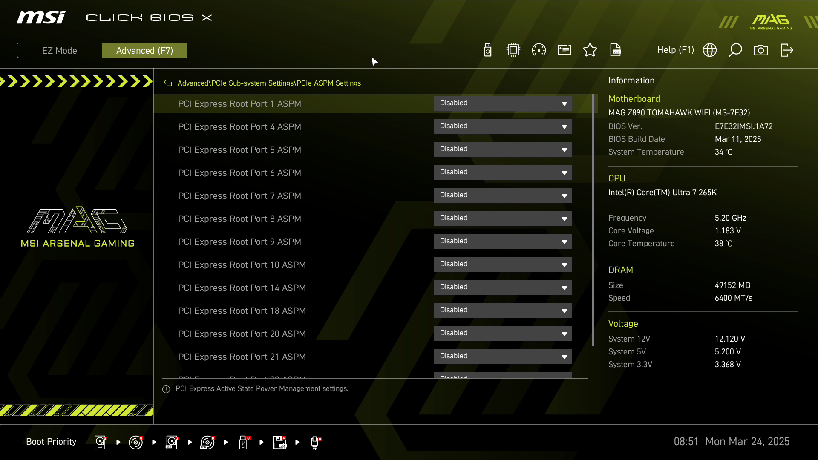The image size is (818, 460).
Task: Select the network boot device icon
Action: pyautogui.click(x=315, y=442)
